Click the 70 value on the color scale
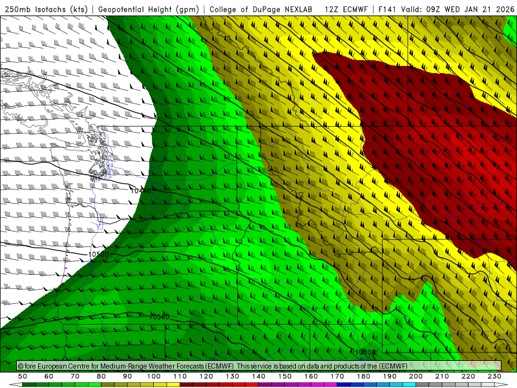The width and height of the screenshot is (517, 388). pos(75,376)
